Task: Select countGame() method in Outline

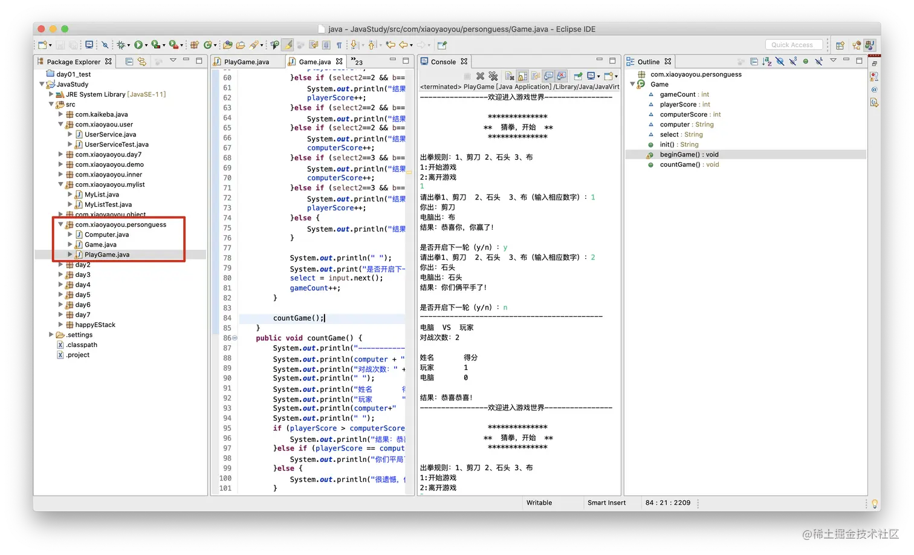Action: 689,164
